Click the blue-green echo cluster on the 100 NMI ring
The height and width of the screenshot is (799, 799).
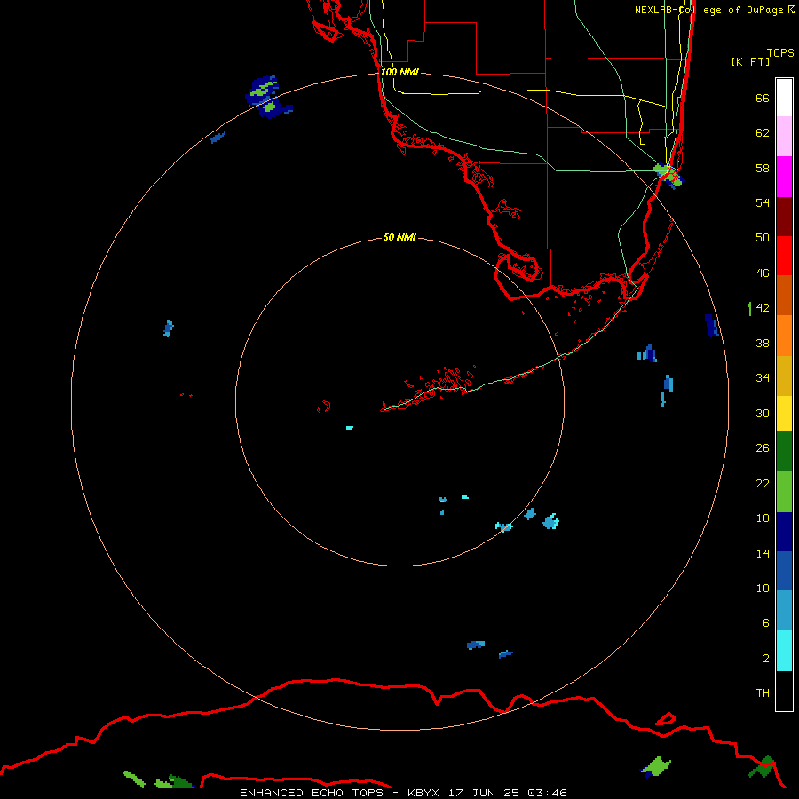[268, 97]
